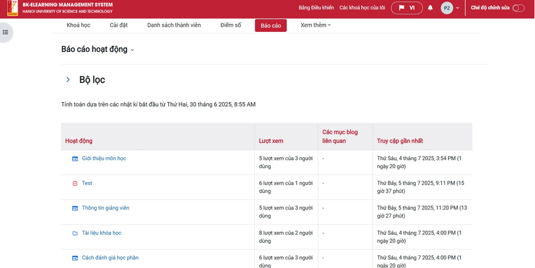Click the log start date text line

coord(158,104)
